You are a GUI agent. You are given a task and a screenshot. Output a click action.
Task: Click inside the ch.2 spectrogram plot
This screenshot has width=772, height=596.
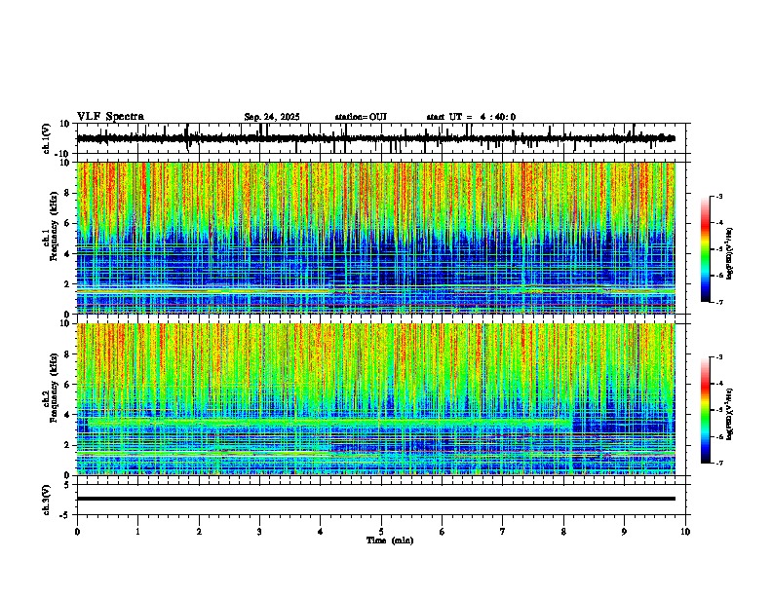pos(376,399)
